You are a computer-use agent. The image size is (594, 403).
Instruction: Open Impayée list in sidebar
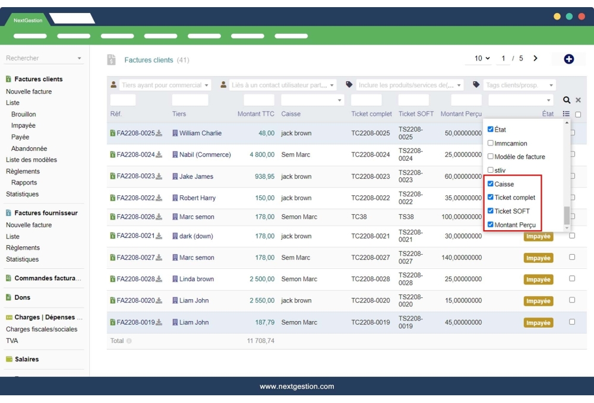[23, 125]
